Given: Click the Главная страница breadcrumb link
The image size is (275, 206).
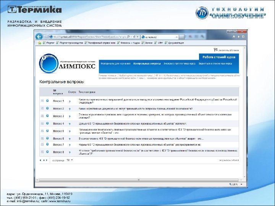Looking at the screenshot, I should (107, 76).
